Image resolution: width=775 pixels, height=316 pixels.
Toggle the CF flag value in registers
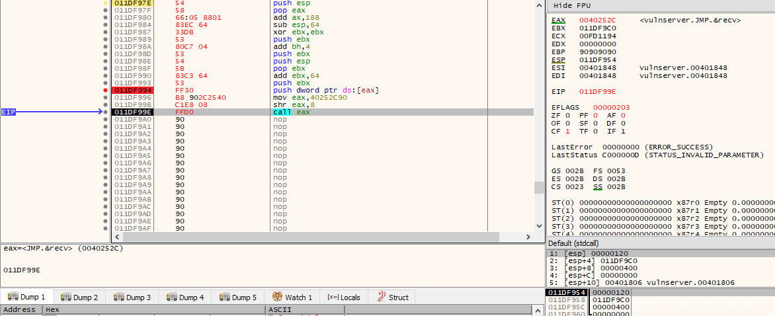point(567,131)
